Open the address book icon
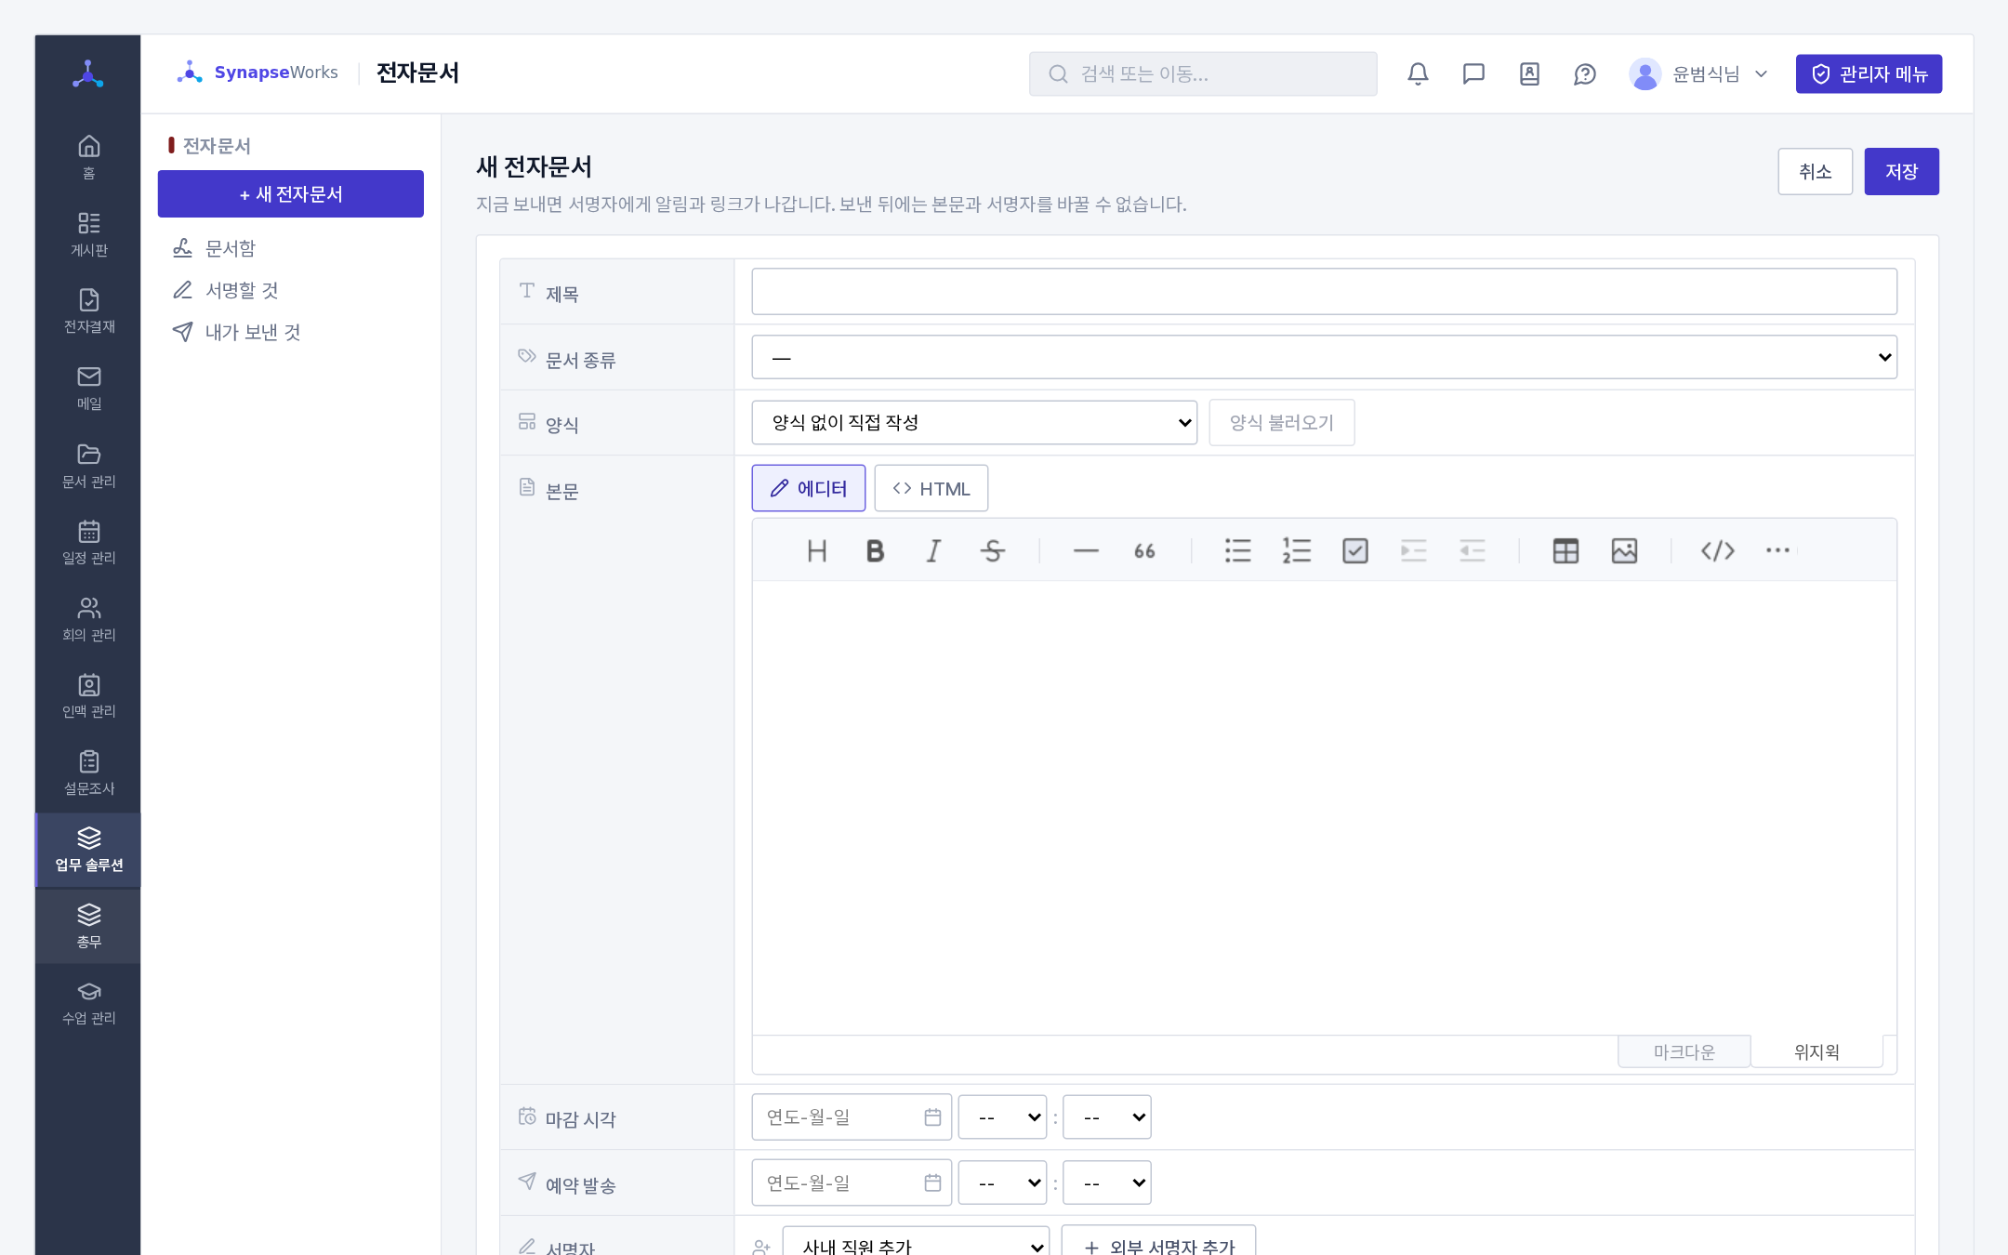Screen dimensions: 2008x1255 tap(1529, 73)
